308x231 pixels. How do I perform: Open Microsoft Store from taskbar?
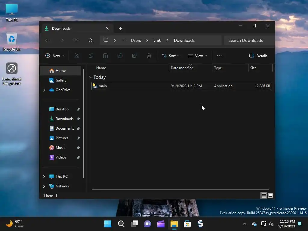pos(187,224)
